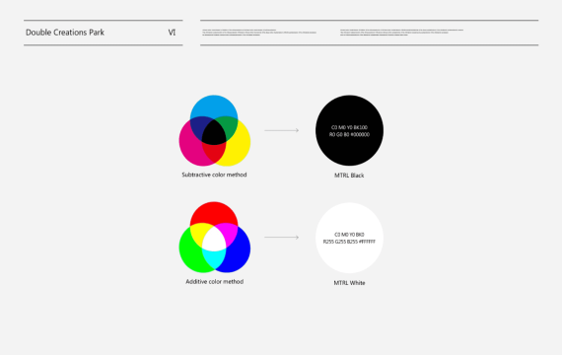Click the Double Creations Park title
562x355 pixels.
click(x=65, y=33)
